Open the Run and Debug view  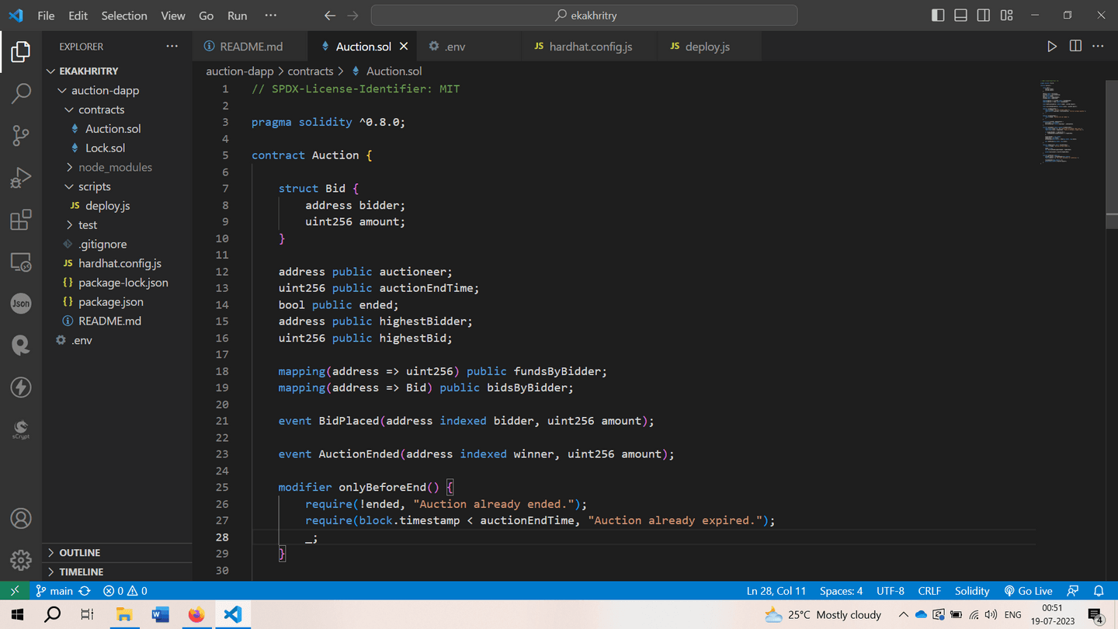[21, 178]
